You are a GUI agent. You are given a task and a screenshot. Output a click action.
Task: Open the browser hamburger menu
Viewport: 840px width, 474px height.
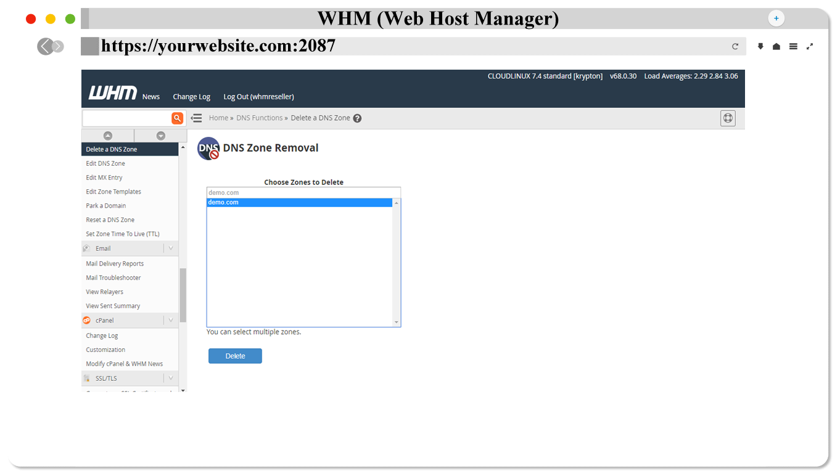(793, 46)
